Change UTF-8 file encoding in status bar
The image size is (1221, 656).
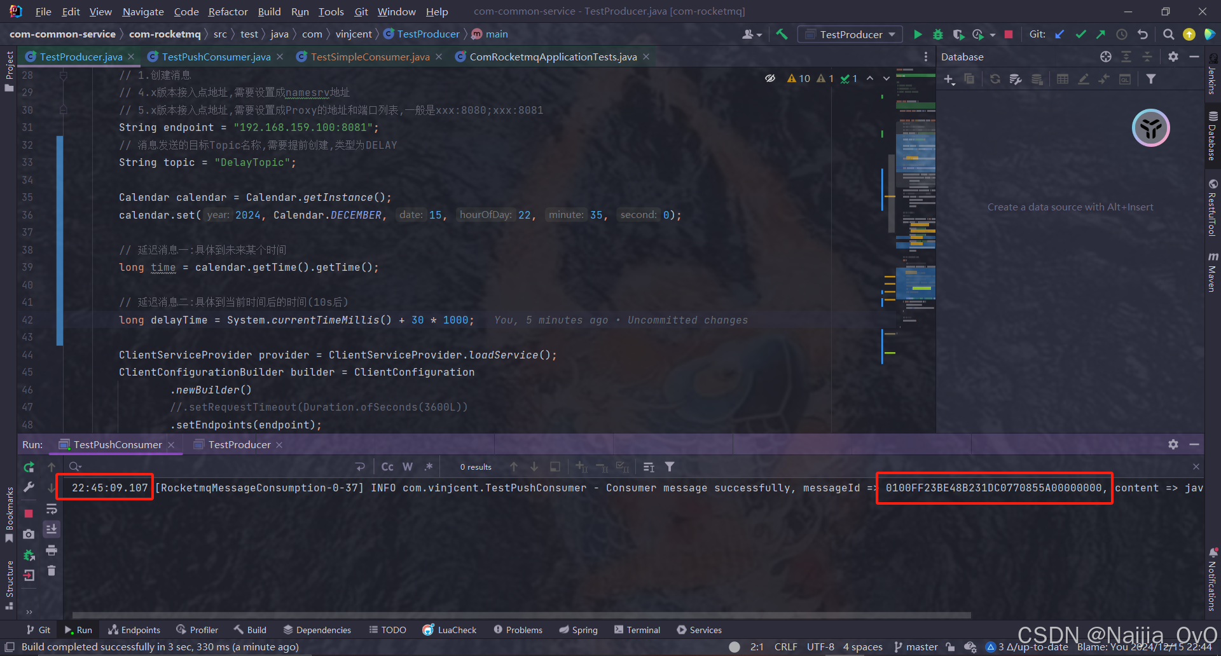(x=820, y=647)
